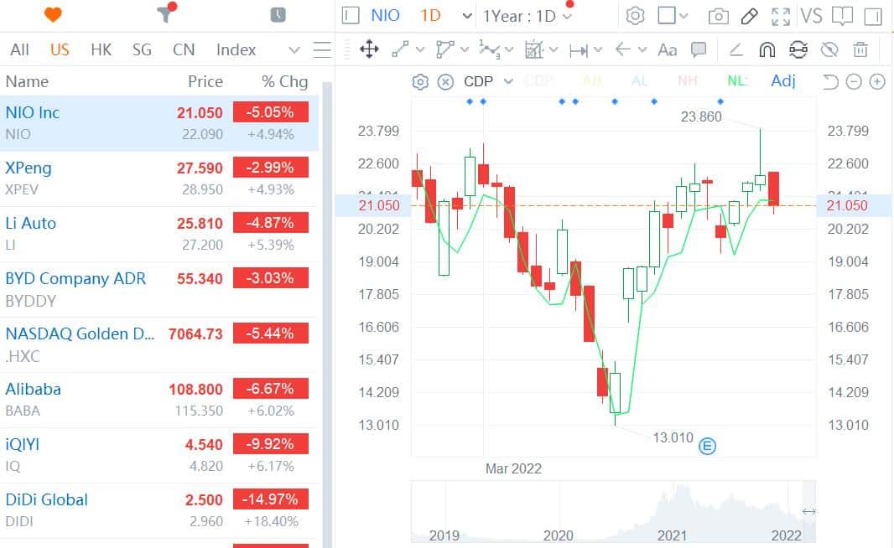894x548 pixels.
Task: Toggle the NL indicator line
Action: 736,81
